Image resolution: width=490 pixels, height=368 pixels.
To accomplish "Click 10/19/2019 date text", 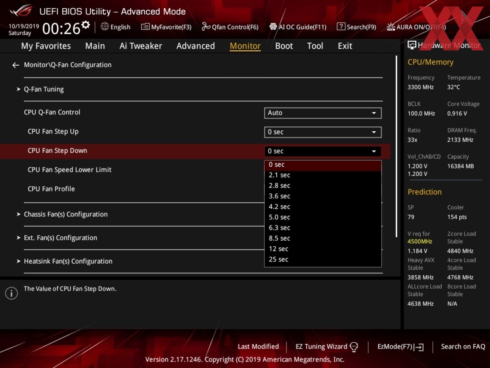I will pos(24,26).
